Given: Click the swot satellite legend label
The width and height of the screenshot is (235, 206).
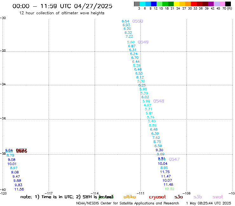Looking at the screenshot, I should tap(218, 197).
